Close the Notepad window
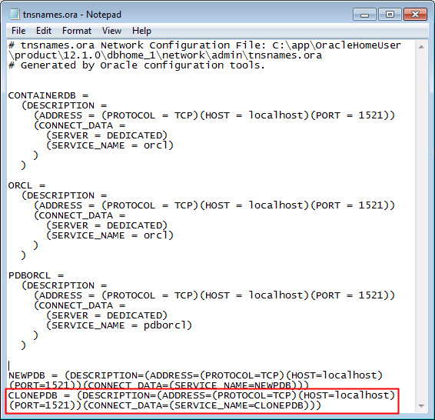435x420 pixels. pyautogui.click(x=415, y=15)
